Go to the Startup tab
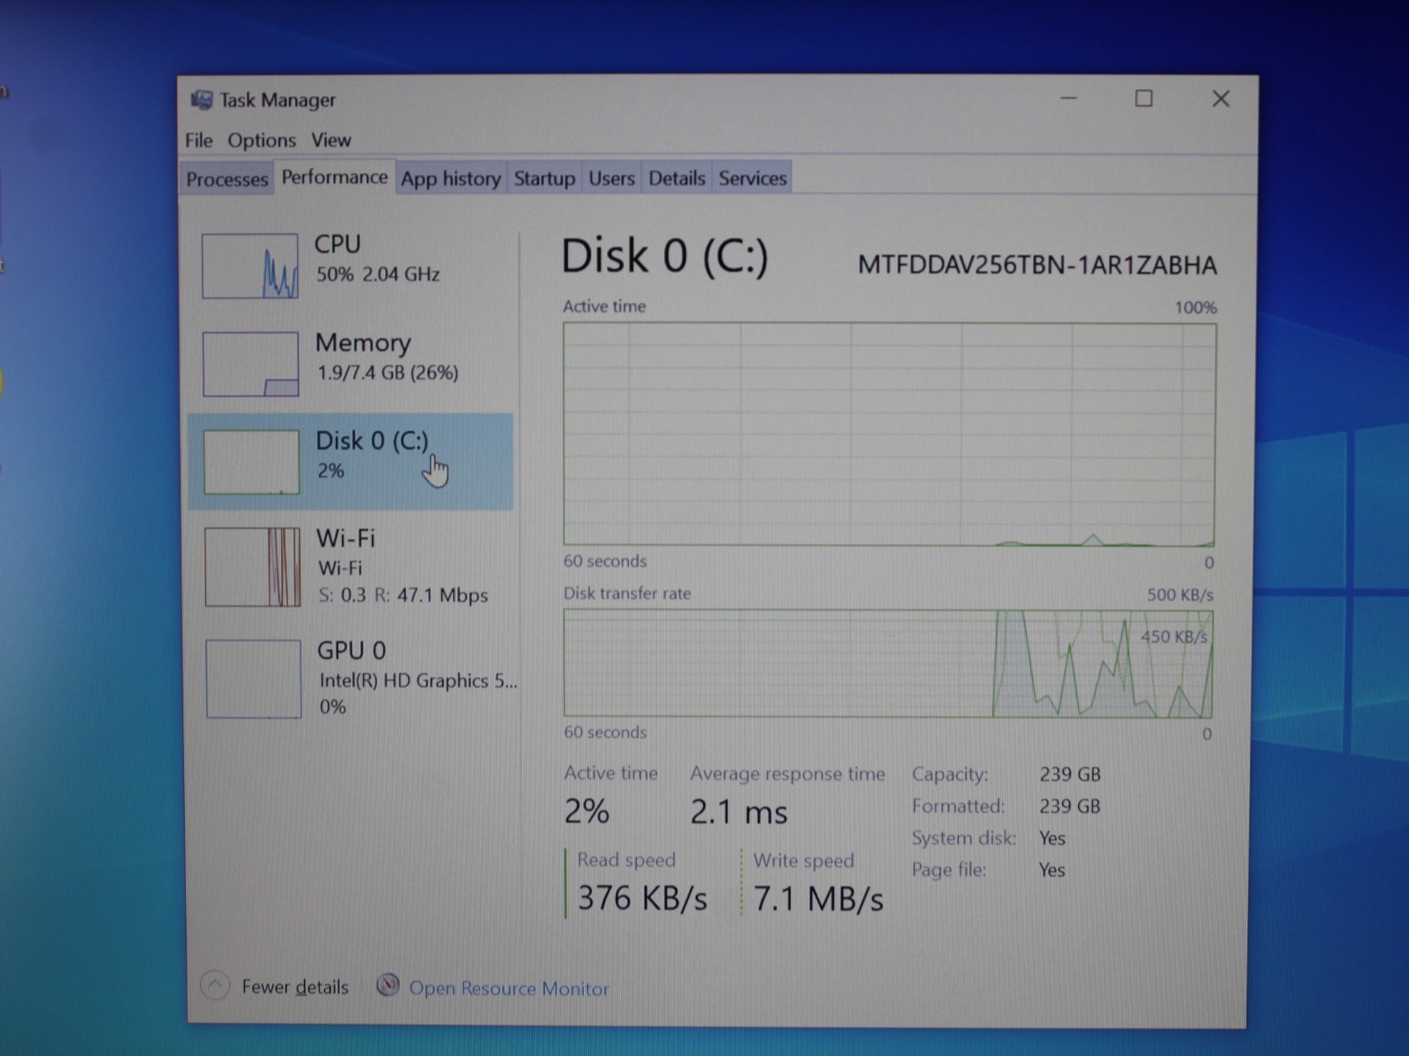 (544, 179)
